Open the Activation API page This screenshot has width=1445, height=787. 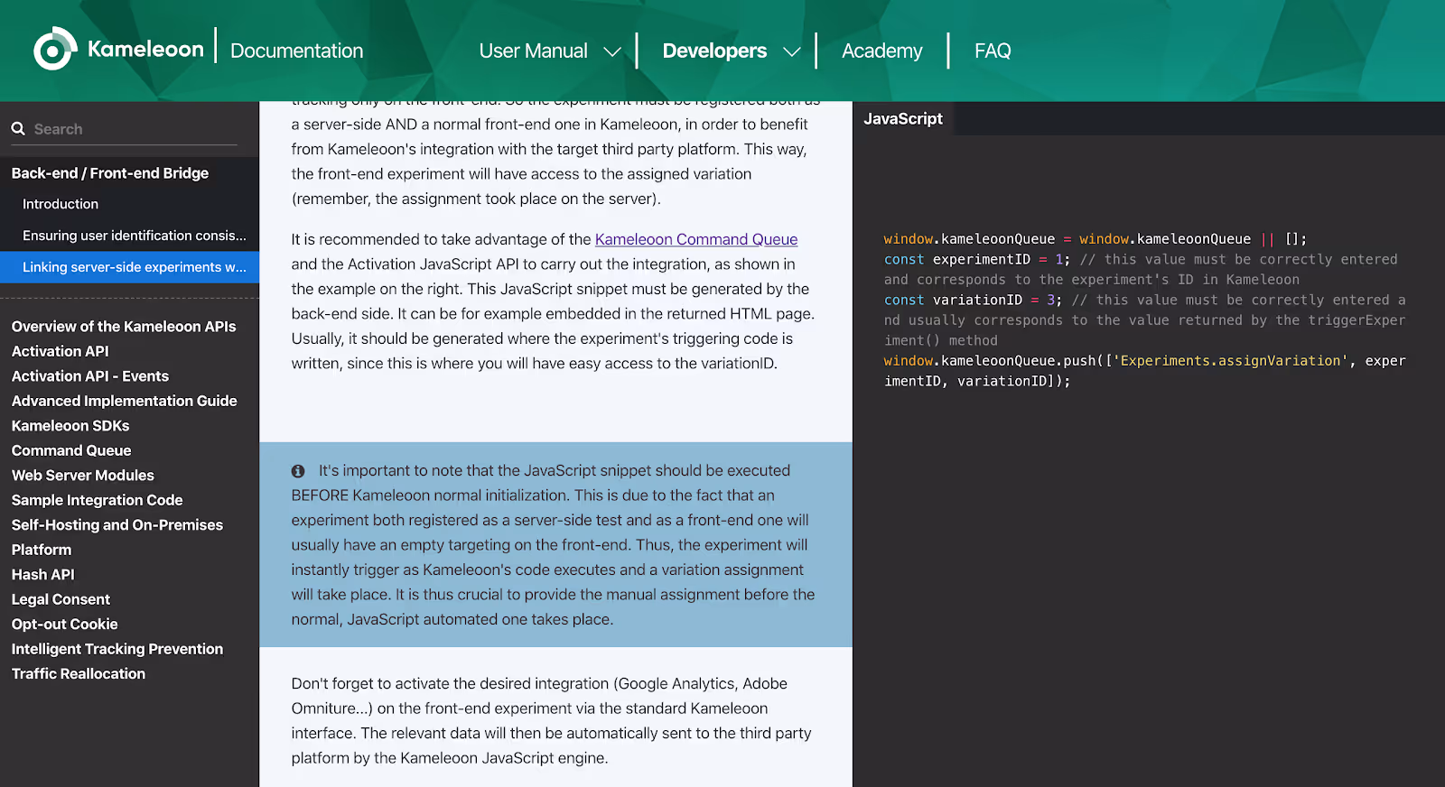tap(60, 351)
